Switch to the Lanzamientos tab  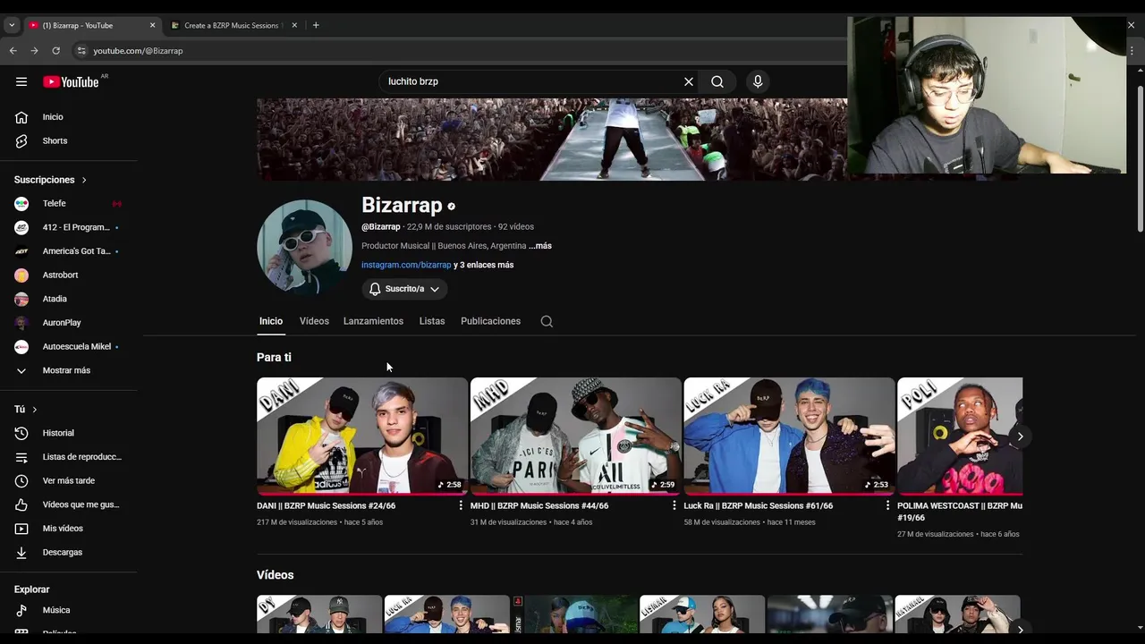pyautogui.click(x=373, y=321)
